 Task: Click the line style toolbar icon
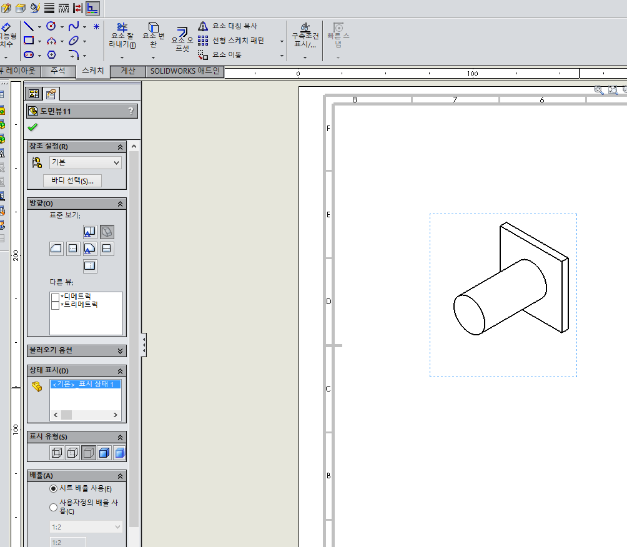point(64,8)
